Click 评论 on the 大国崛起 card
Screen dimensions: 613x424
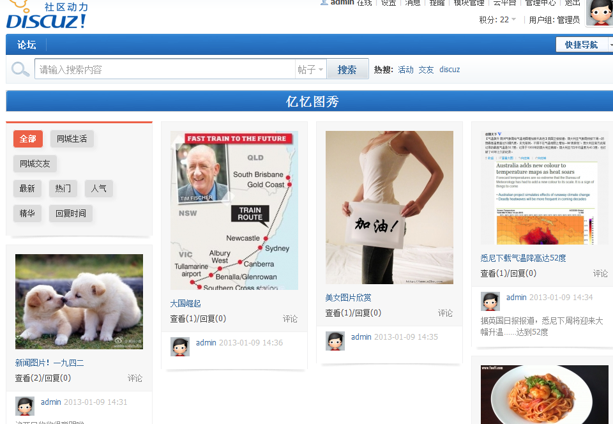pyautogui.click(x=290, y=319)
